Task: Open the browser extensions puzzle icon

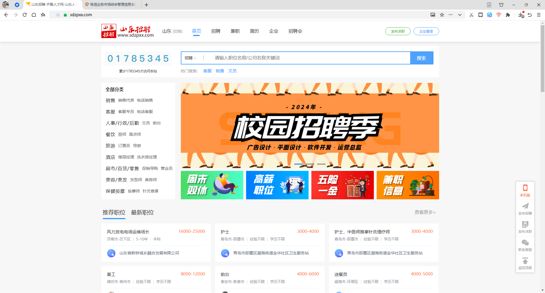Action: [508, 15]
